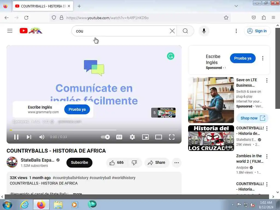
Task: Switch to theater mode
Action: [159, 137]
